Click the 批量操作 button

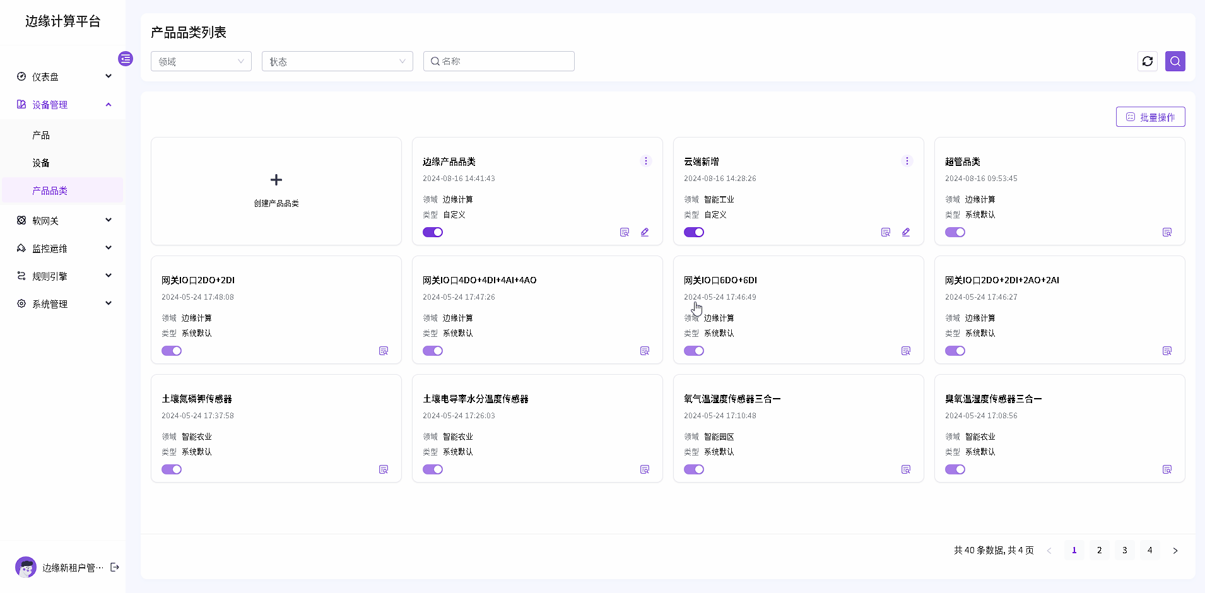1150,117
